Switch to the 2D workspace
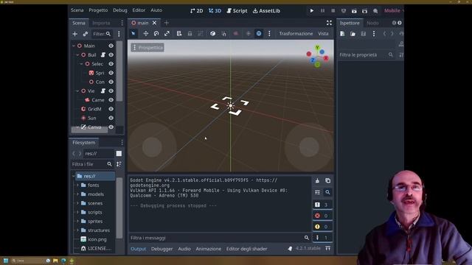 197,11
